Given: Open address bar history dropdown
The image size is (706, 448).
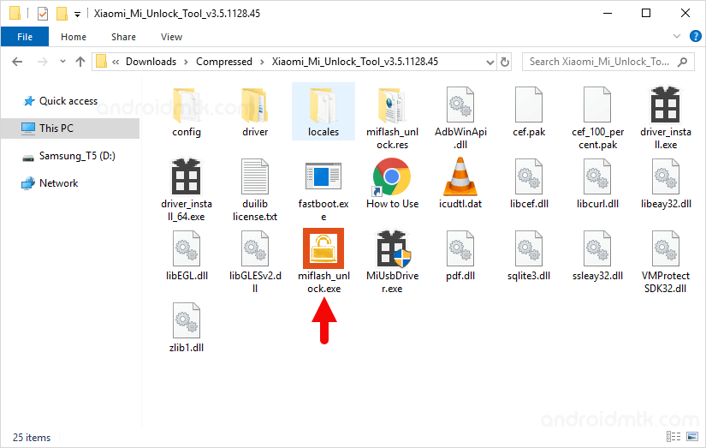Looking at the screenshot, I should [490, 63].
